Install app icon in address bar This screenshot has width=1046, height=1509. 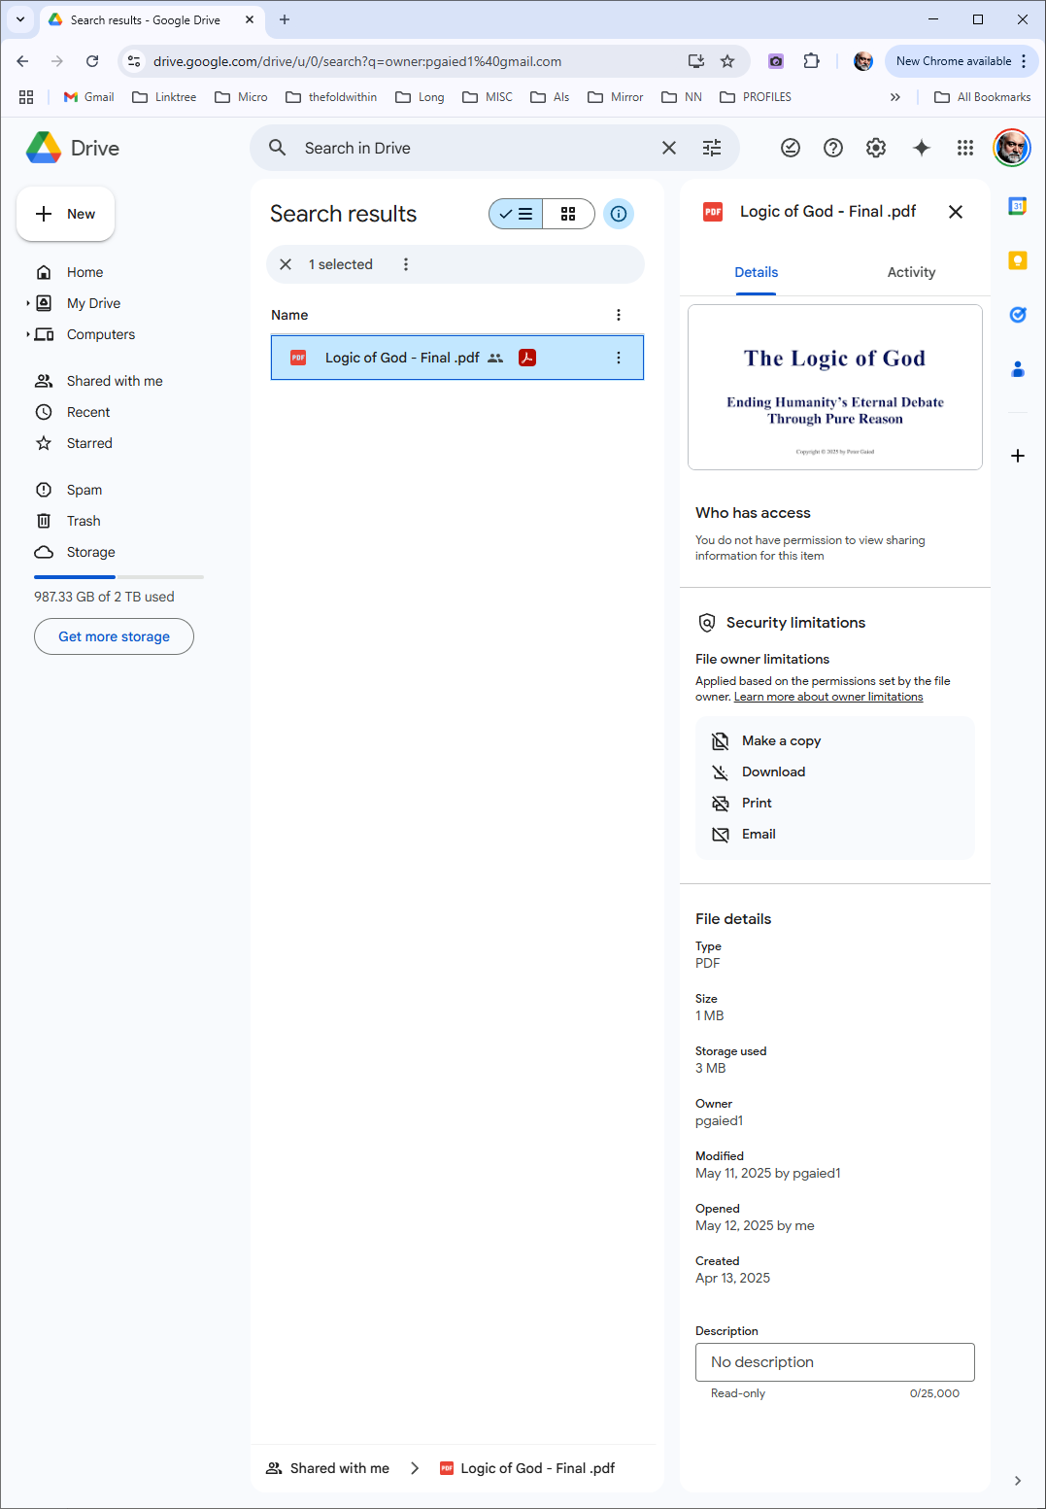point(696,61)
